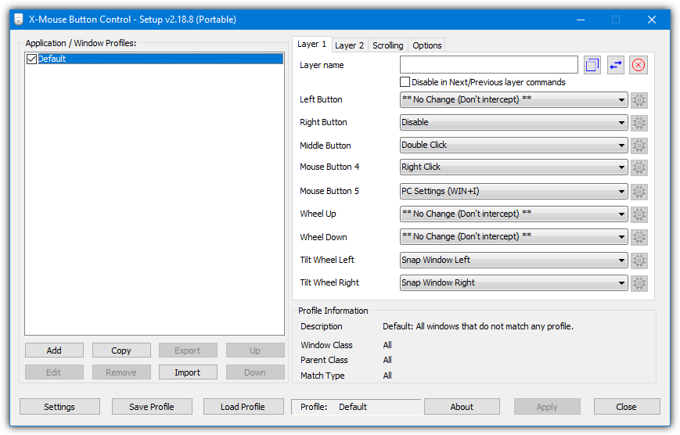Image resolution: width=680 pixels, height=435 pixels.
Task: Switch to the Options tab
Action: coord(426,45)
